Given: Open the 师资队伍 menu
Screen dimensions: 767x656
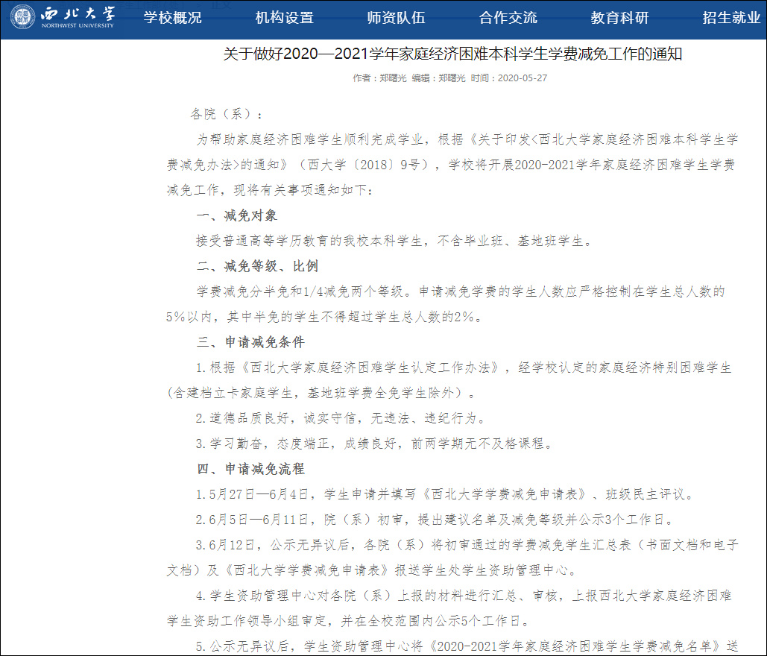Looking at the screenshot, I should (397, 18).
